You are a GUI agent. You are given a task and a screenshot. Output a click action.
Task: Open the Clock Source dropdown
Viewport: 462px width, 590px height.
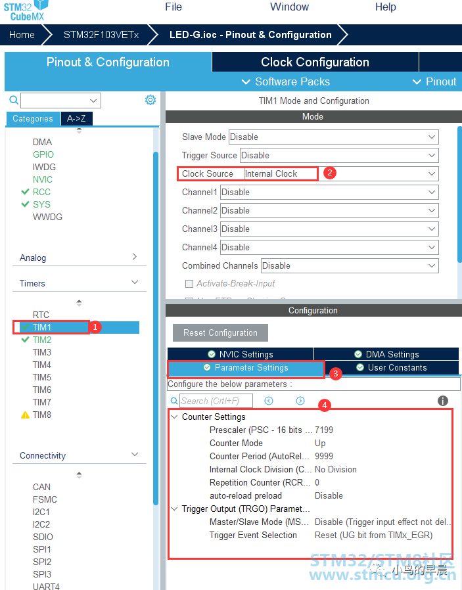coord(341,174)
